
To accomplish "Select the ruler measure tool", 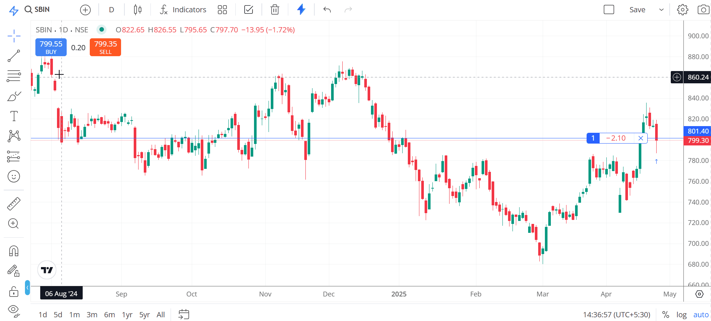I will click(14, 204).
